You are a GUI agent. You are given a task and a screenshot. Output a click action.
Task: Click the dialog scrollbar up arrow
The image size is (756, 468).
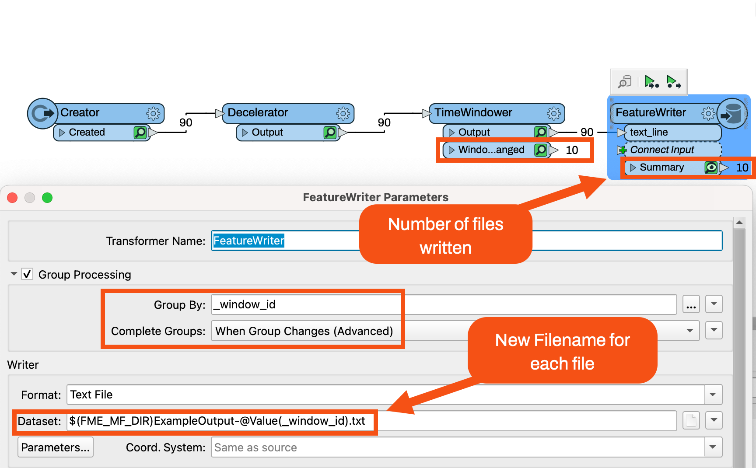(739, 223)
